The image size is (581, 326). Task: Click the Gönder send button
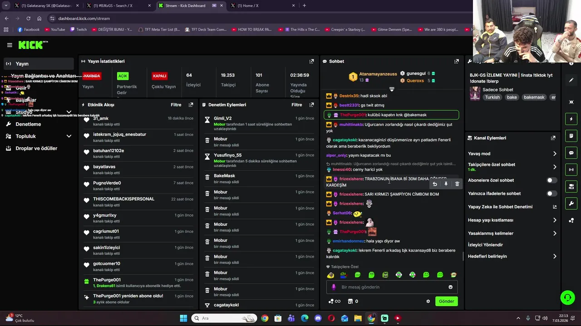[446, 301]
